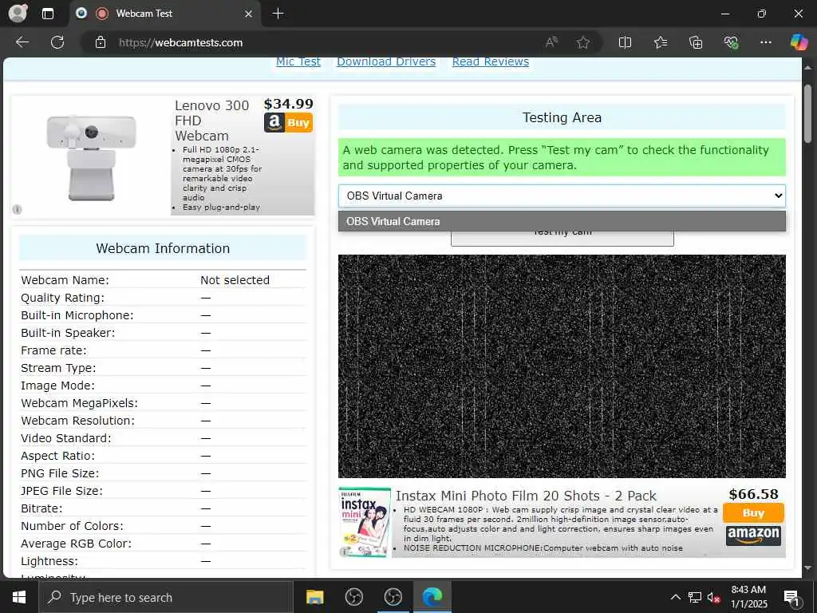Show hidden system tray icons

(x=675, y=597)
